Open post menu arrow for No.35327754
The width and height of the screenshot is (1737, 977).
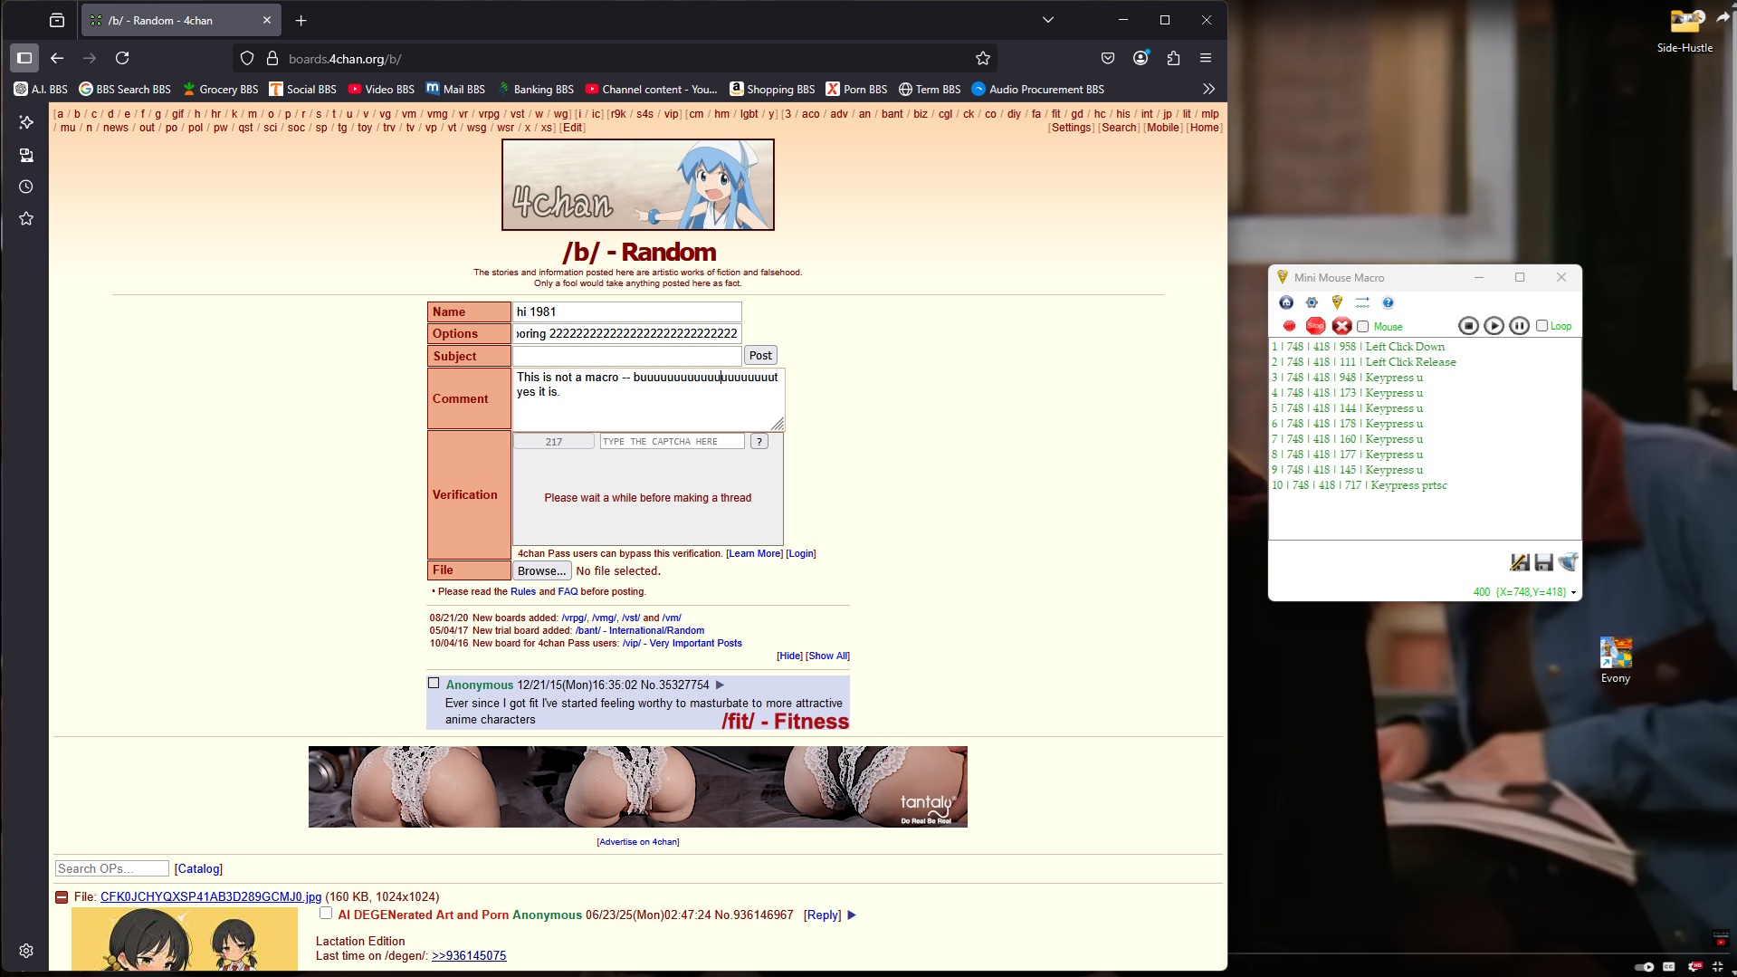click(x=721, y=685)
